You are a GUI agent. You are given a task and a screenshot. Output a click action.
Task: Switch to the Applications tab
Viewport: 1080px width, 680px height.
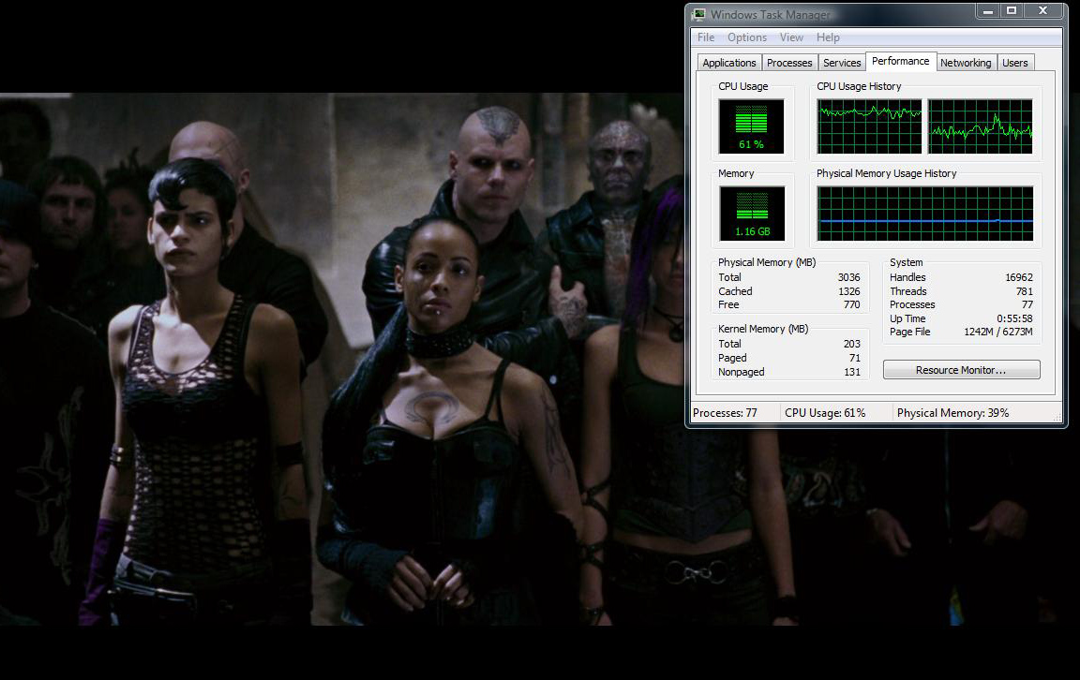729,63
